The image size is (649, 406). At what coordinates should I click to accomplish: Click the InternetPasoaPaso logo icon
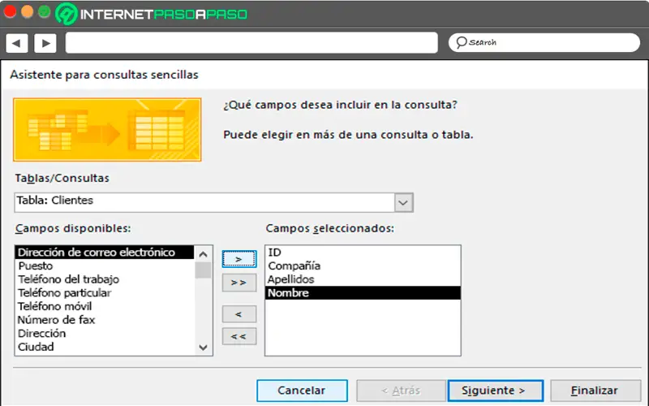coord(67,14)
